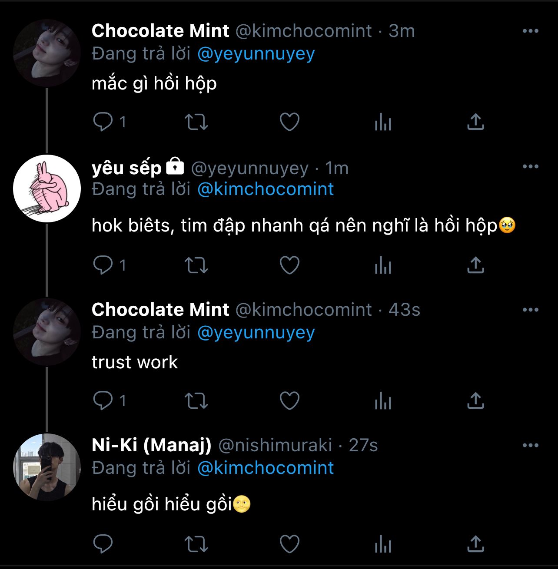The height and width of the screenshot is (569, 558).
Task: View analytics for "mắc gì hồi hộp" tweet
Action: click(383, 122)
